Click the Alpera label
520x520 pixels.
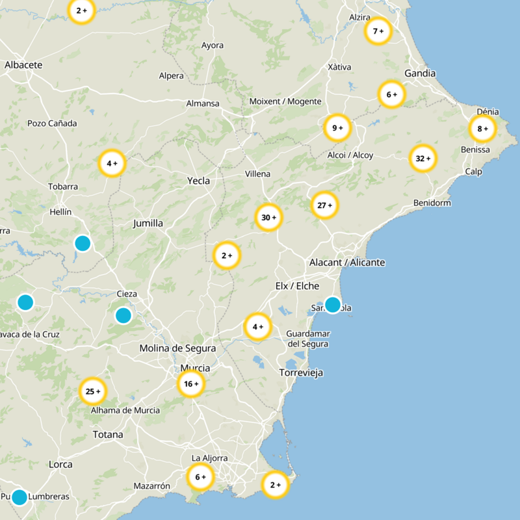171,76
